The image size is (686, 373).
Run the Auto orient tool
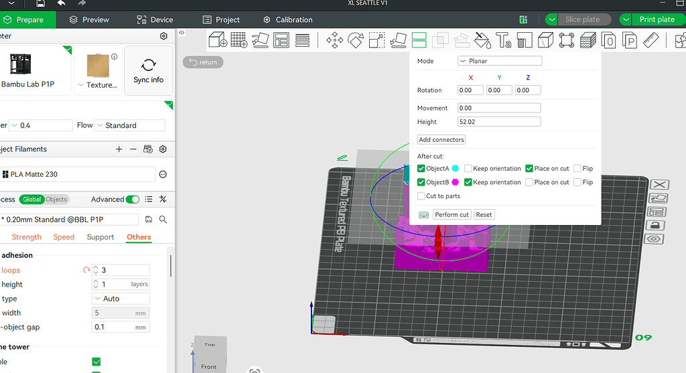tap(261, 40)
